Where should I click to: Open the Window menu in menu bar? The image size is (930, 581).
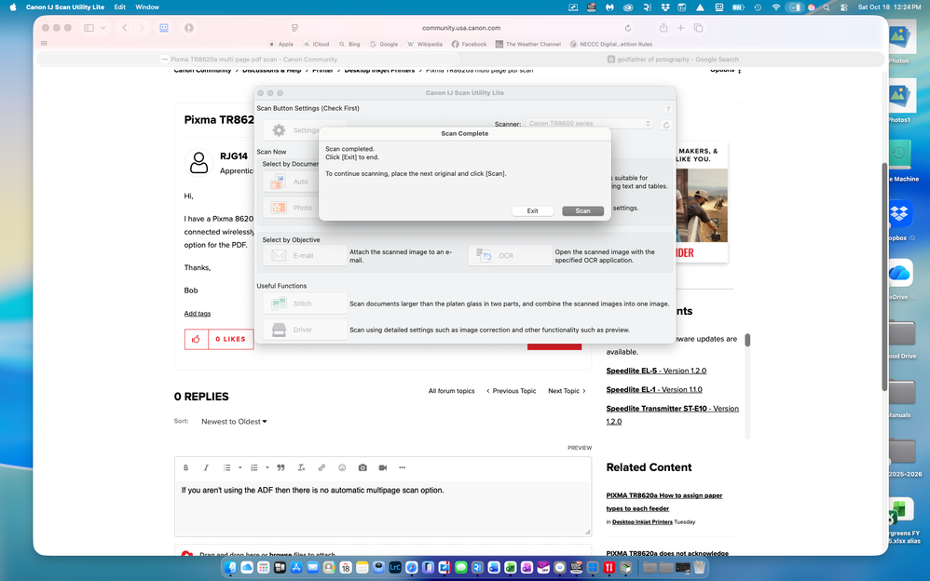(147, 7)
